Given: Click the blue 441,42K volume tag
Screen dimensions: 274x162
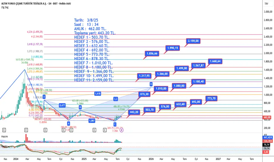Looking at the screenshot, I should click(267, 138).
